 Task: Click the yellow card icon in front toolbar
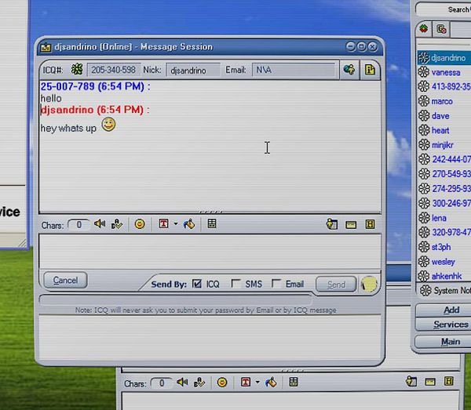pos(351,225)
